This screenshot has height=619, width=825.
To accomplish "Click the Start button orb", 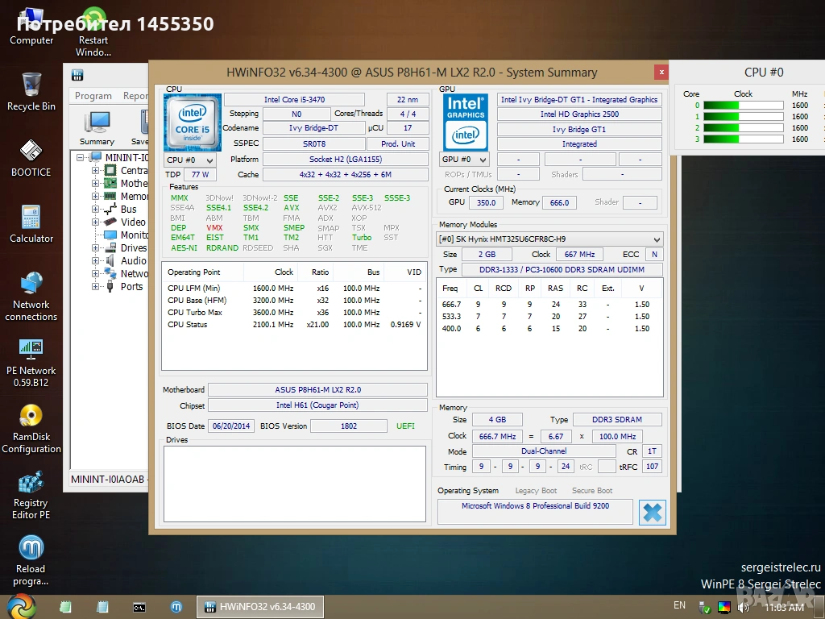I will [x=21, y=606].
